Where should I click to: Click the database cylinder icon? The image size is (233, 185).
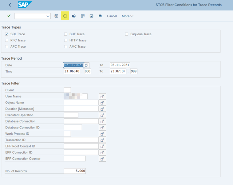click(100, 16)
